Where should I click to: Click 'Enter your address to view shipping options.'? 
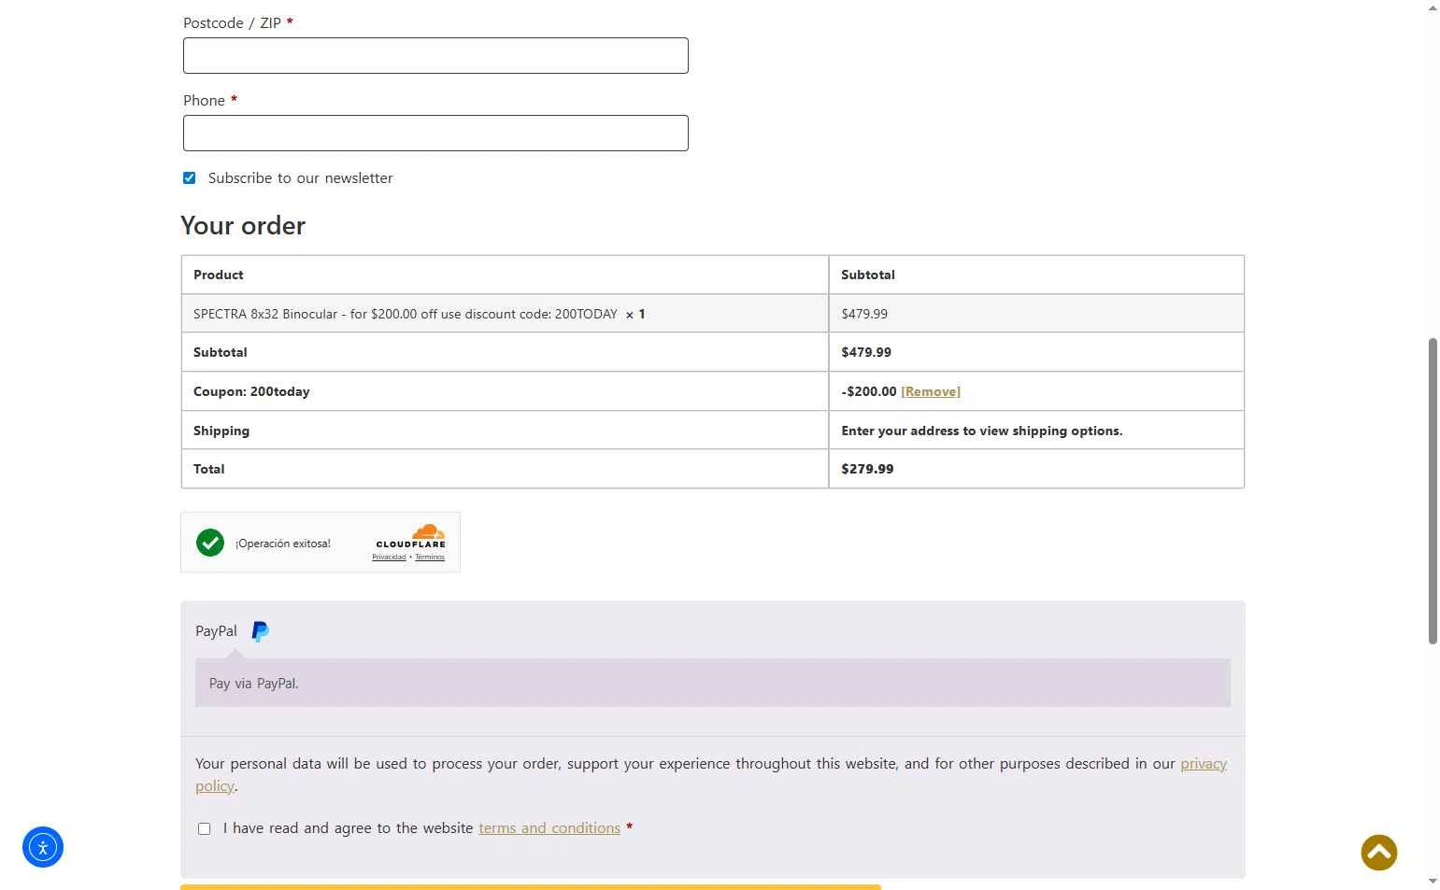[982, 431]
